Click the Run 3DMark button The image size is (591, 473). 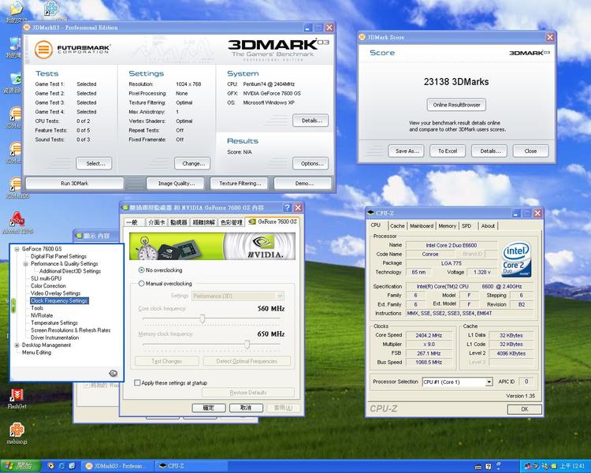coord(75,184)
